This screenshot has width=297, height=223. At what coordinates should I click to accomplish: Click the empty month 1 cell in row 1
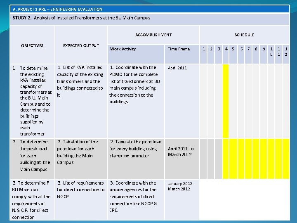(x=203, y=101)
